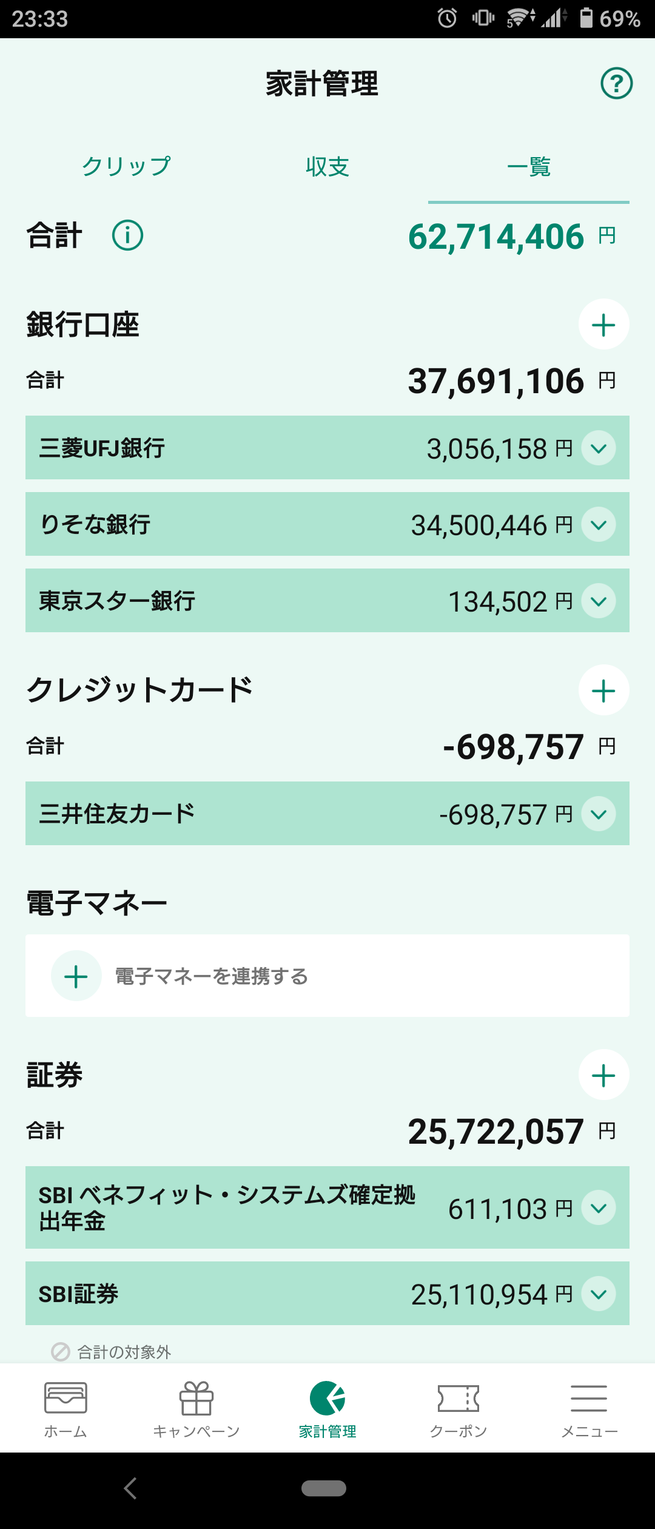This screenshot has width=655, height=1529.
Task: Expand 三菱UFJ銀行 account details
Action: [x=599, y=448]
